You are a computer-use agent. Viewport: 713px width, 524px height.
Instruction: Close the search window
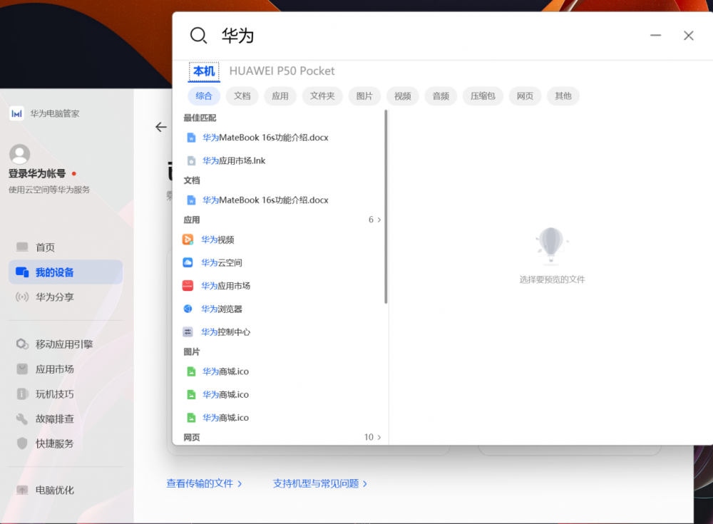pyautogui.click(x=689, y=36)
